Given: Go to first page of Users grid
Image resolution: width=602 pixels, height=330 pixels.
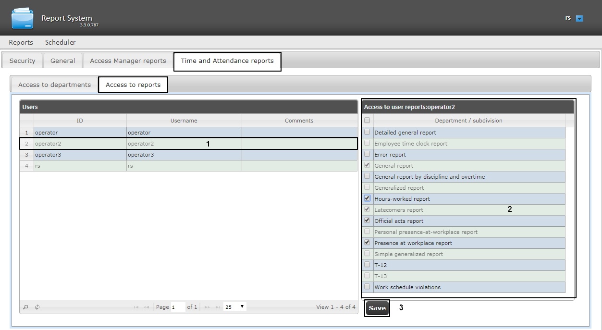Looking at the screenshot, I should (136, 307).
